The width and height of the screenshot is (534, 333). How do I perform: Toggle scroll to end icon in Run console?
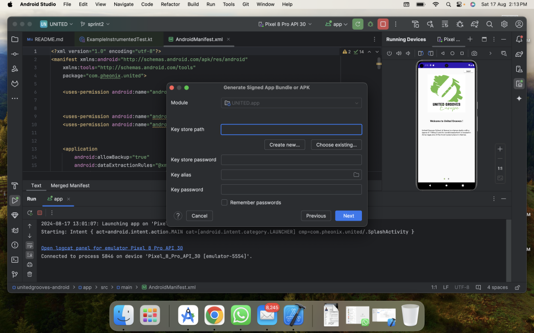pos(30,255)
